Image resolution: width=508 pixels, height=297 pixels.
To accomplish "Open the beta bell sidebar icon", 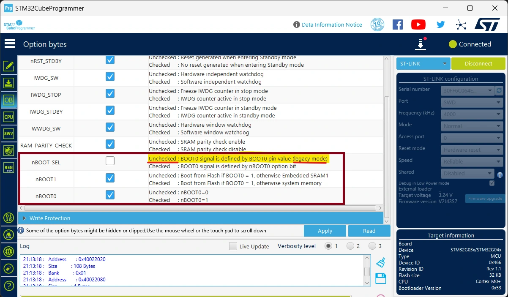I will tap(9, 235).
